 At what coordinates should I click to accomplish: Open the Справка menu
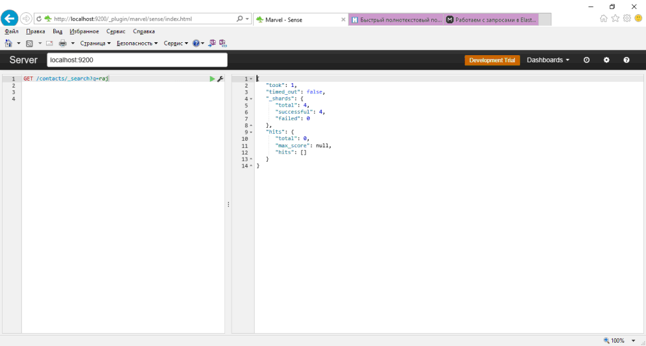(x=144, y=31)
